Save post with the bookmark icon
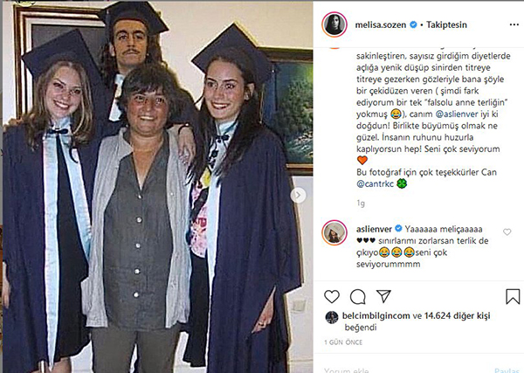The height and width of the screenshot is (373, 524). (511, 295)
